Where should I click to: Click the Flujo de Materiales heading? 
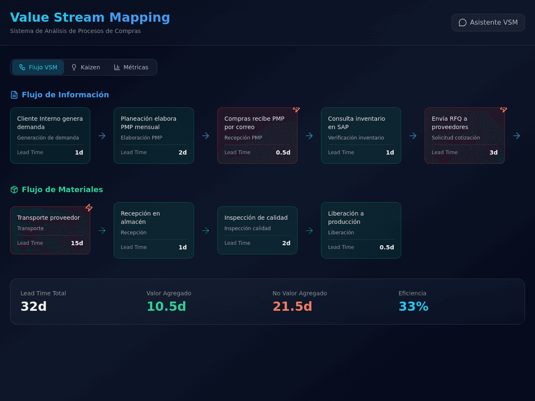pyautogui.click(x=62, y=190)
